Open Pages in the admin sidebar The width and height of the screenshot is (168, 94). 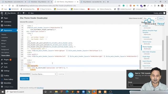point(6,18)
